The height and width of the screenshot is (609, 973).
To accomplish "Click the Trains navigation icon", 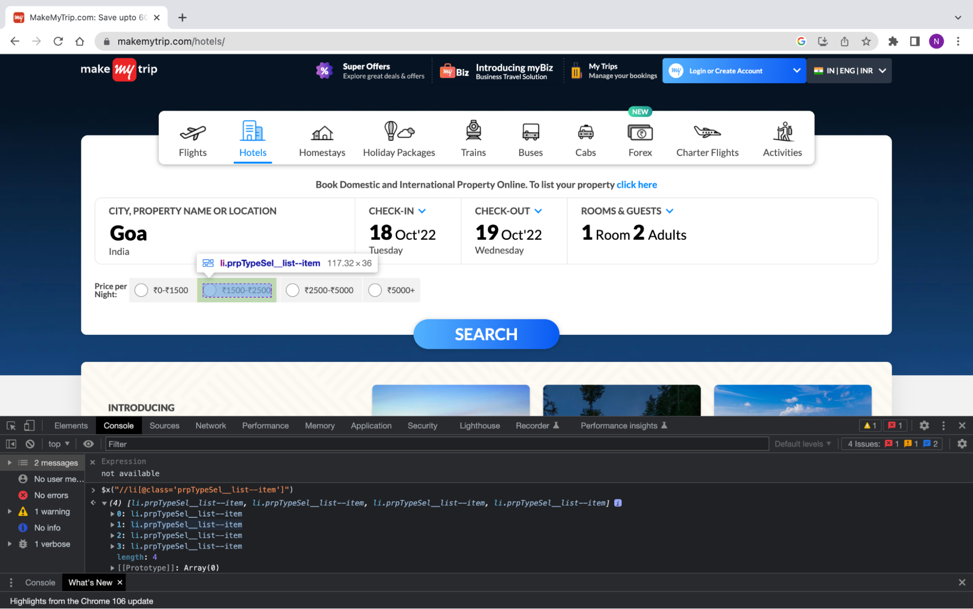I will click(473, 137).
